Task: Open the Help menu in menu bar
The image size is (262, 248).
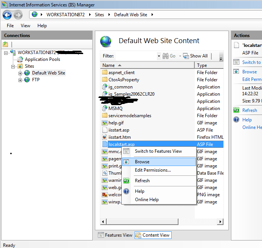Action: click(x=42, y=26)
